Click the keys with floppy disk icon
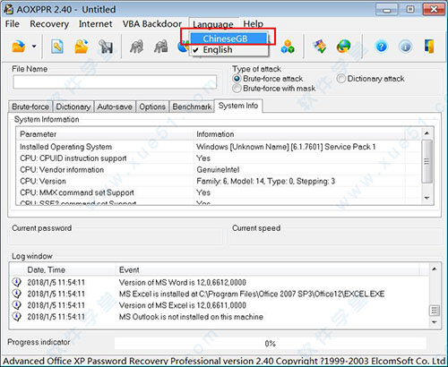This screenshot has height=367, width=448. (106, 47)
